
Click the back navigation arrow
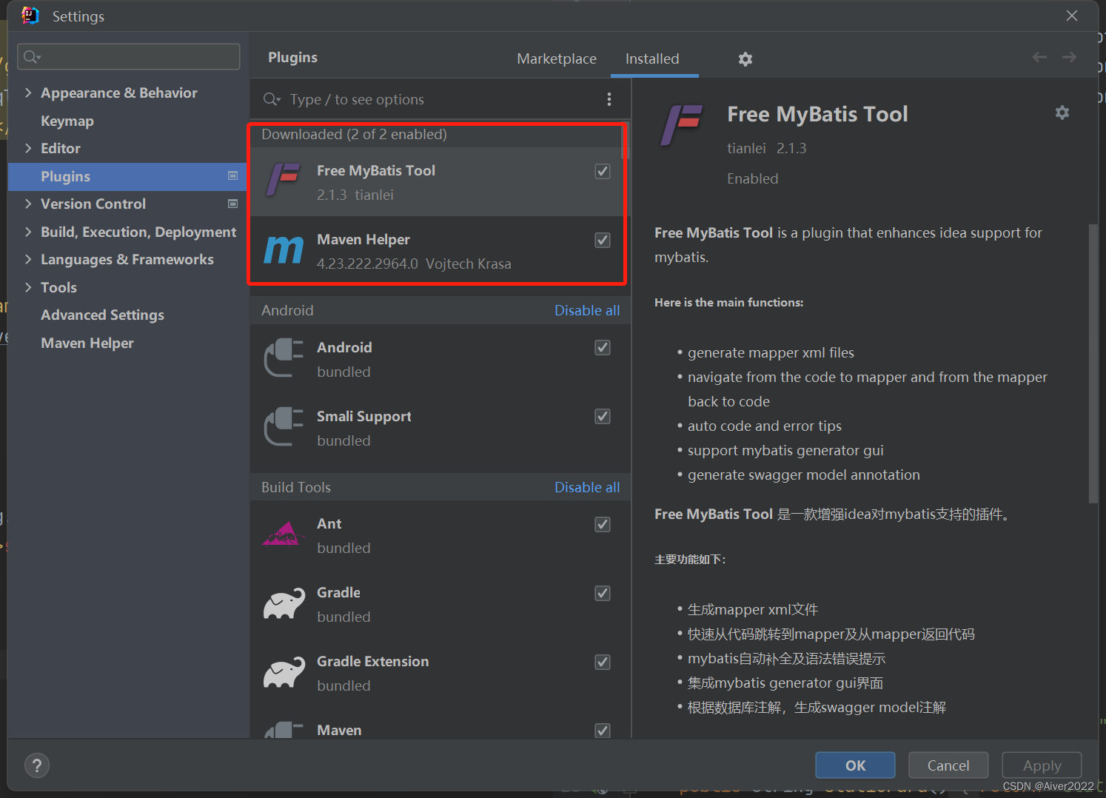1039,57
